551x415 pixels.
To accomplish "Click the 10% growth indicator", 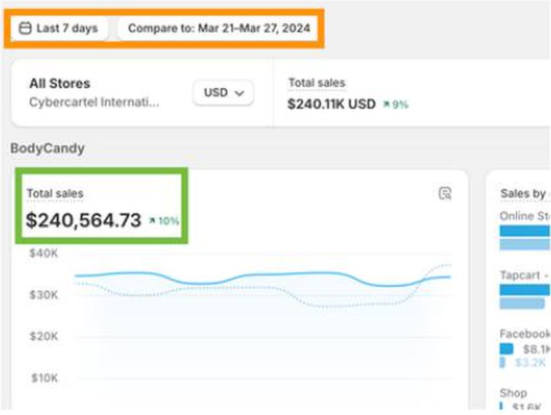I will [164, 221].
